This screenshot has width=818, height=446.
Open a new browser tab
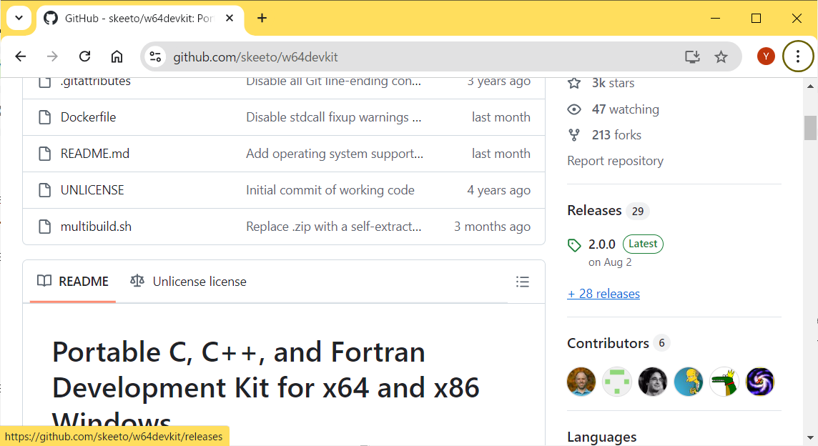coord(262,18)
